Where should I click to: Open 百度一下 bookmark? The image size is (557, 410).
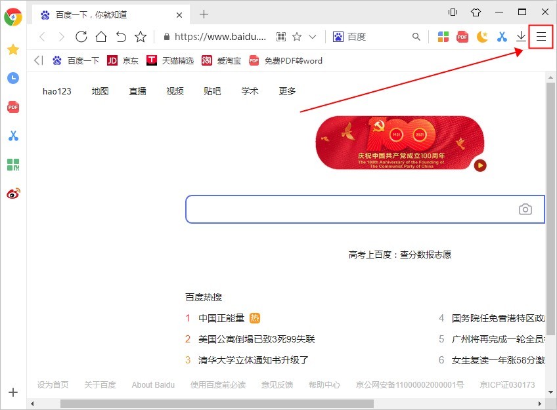click(76, 60)
